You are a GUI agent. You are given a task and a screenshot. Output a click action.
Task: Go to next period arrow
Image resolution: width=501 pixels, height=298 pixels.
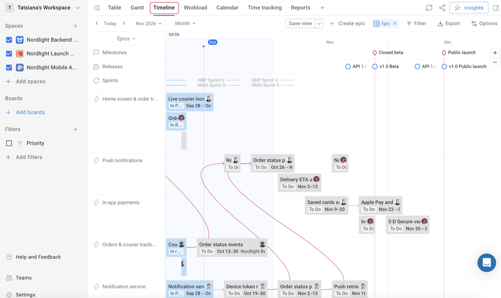[124, 23]
